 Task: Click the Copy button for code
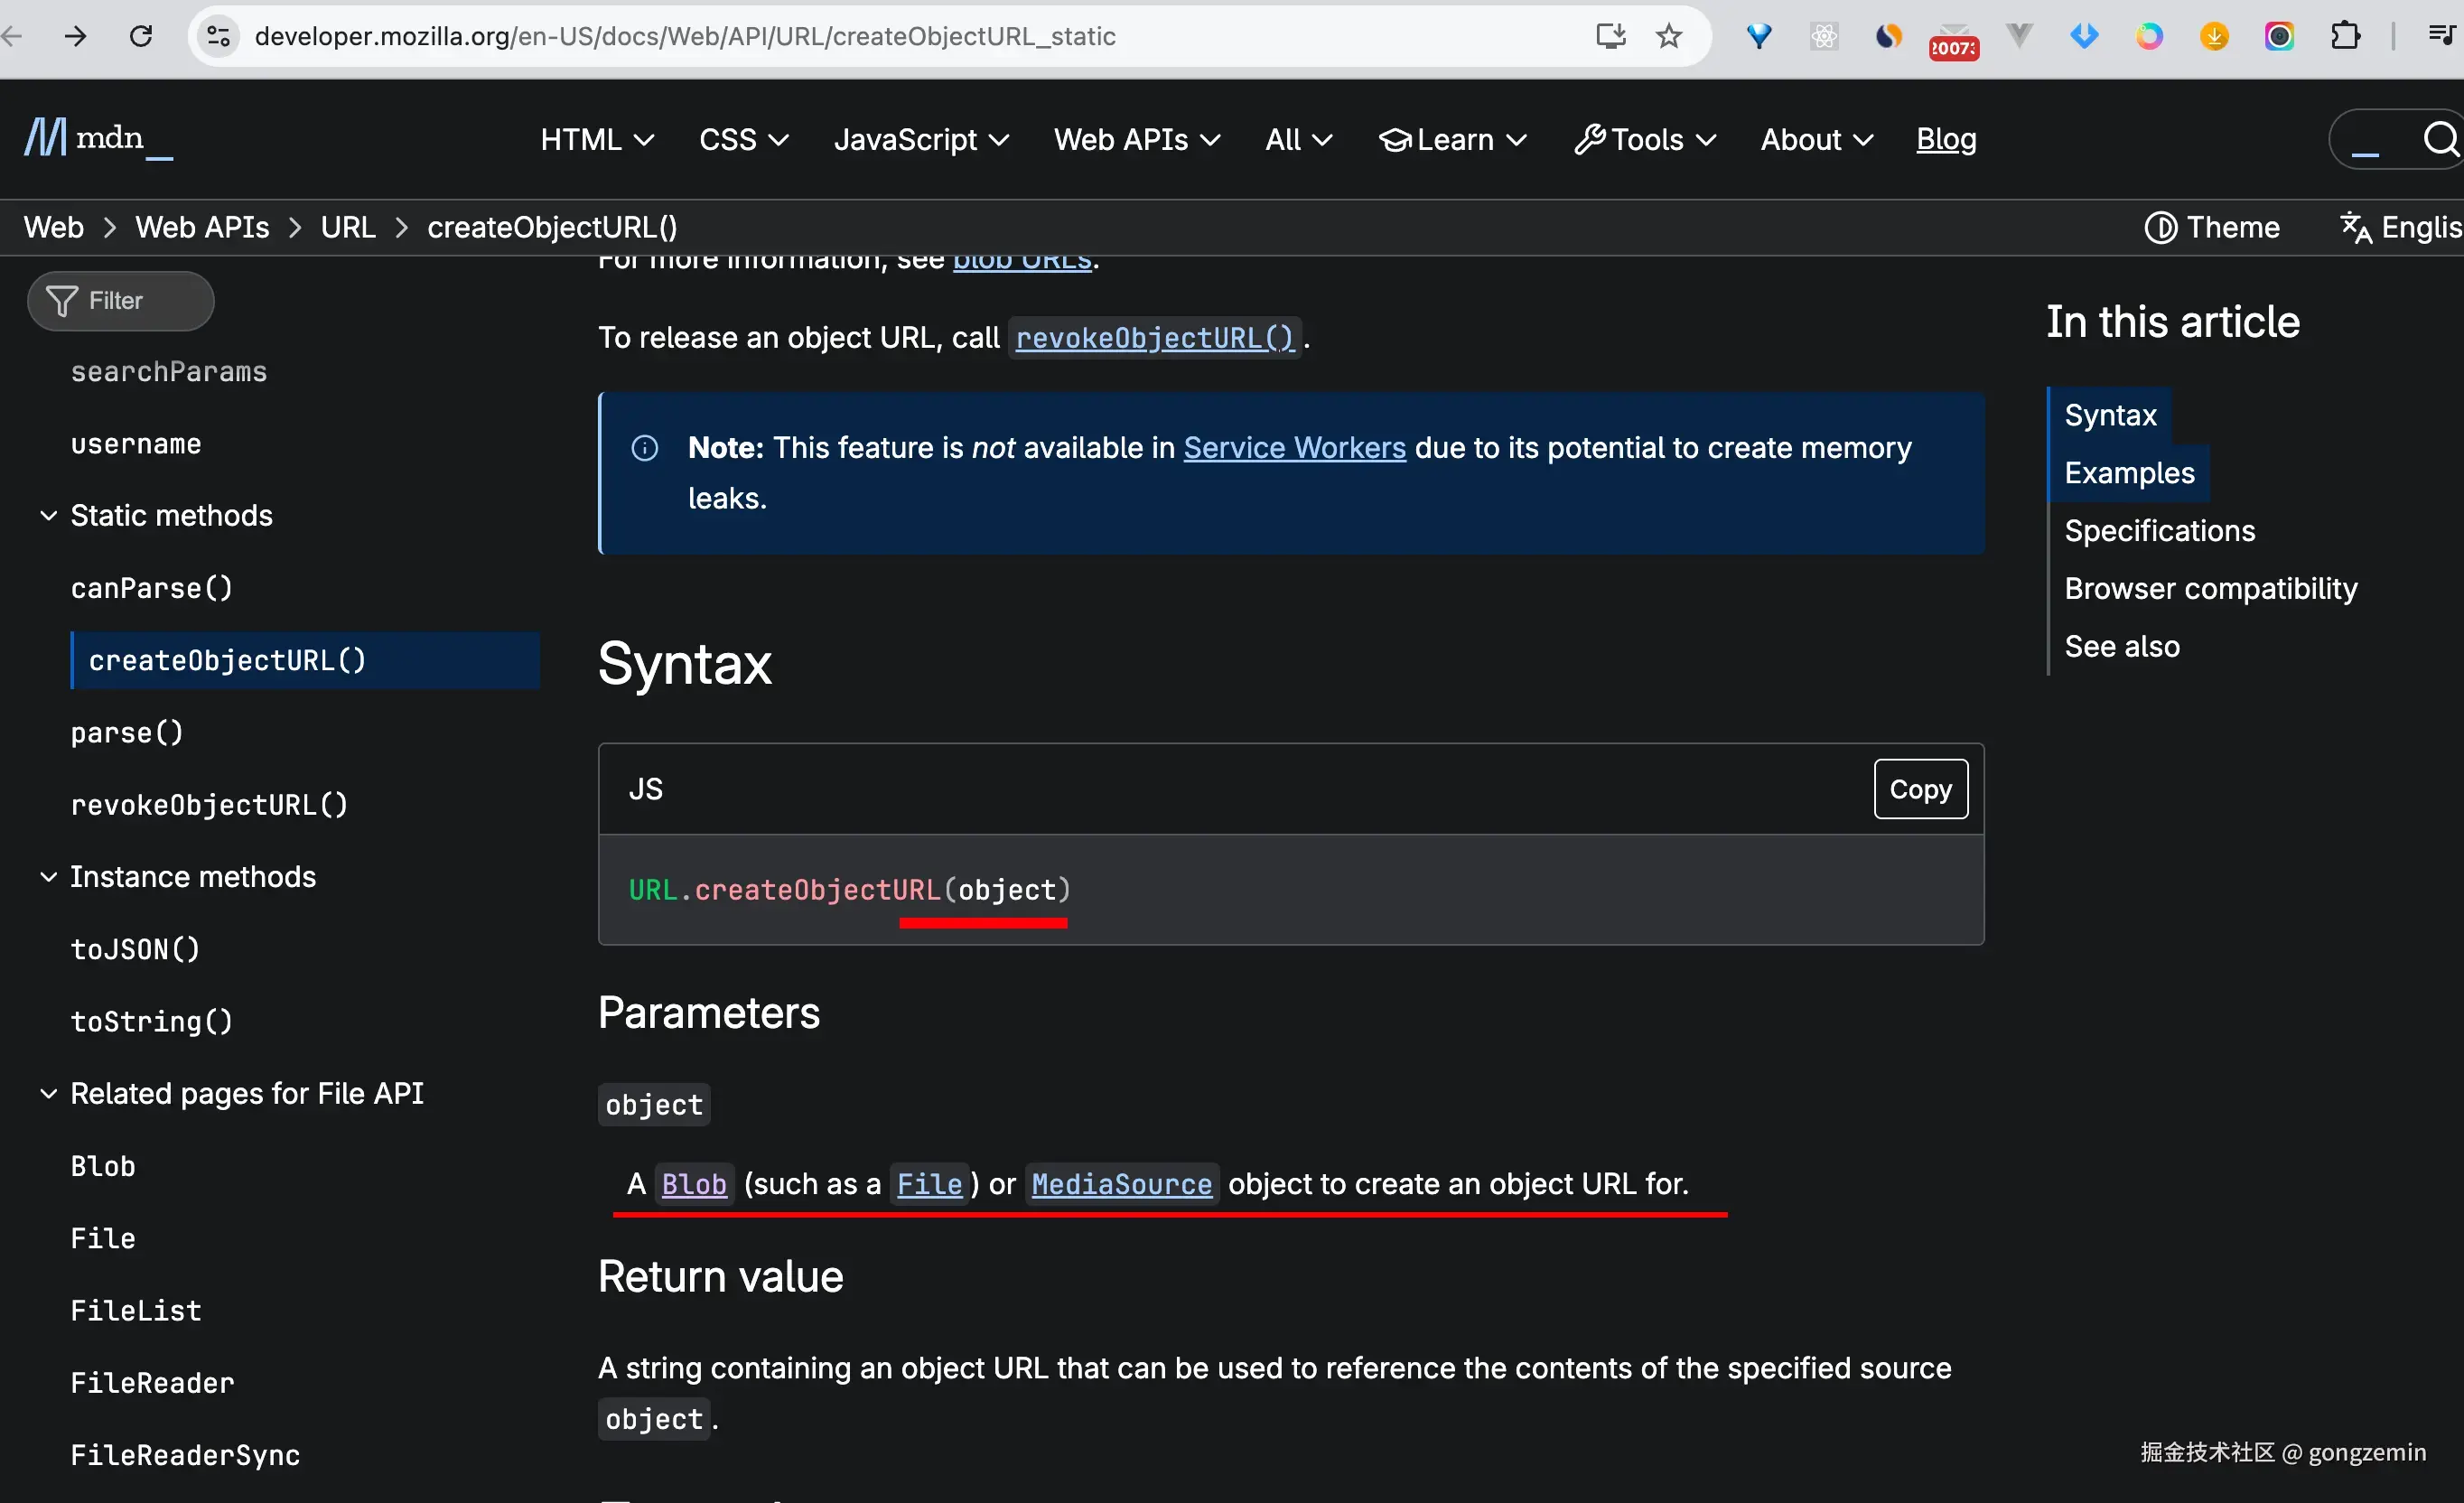(x=1920, y=789)
